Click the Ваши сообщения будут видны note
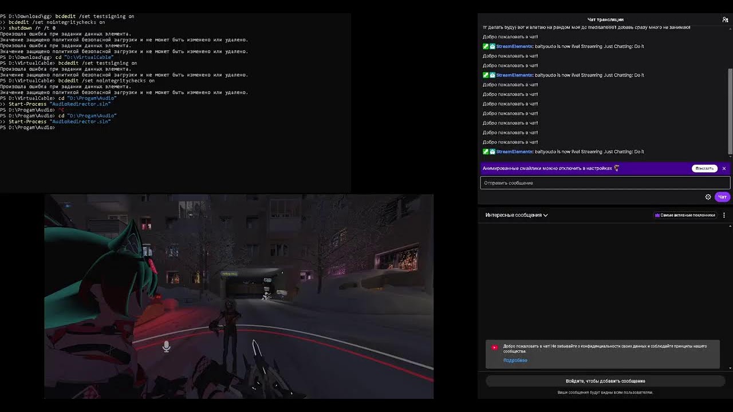733x412 pixels. [605, 393]
